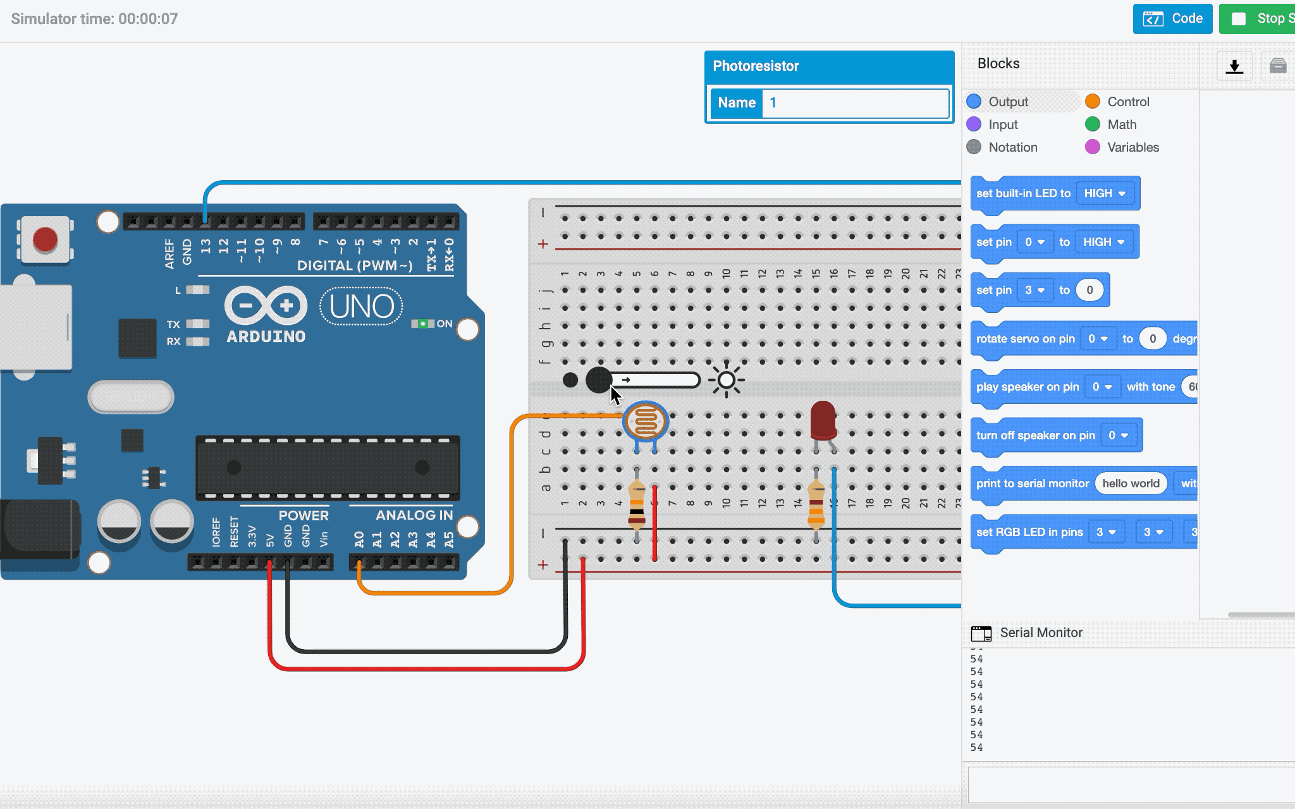Click the download blocks icon
Screen dimensions: 1295x809
(x=1234, y=66)
